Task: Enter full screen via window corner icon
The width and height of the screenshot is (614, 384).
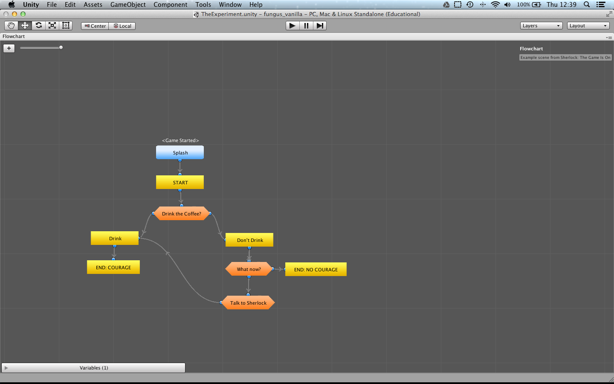Action: coord(608,15)
